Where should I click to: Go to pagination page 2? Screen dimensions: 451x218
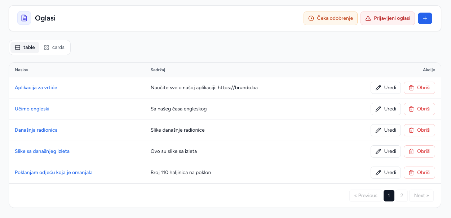click(402, 196)
